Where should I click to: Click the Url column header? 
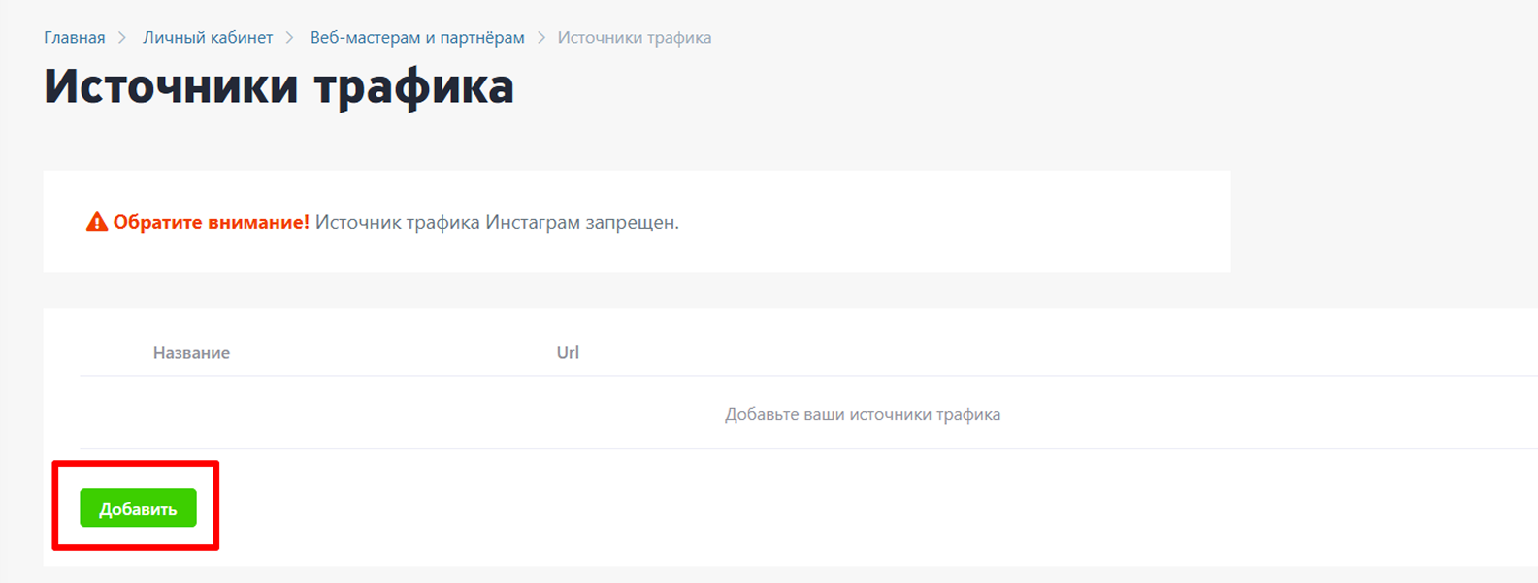pos(568,353)
